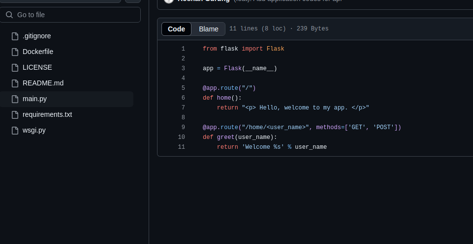Click the file icon beside LICENSE
Screen dimensions: 473x244
click(x=15, y=68)
